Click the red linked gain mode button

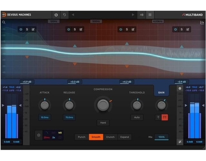(165, 117)
